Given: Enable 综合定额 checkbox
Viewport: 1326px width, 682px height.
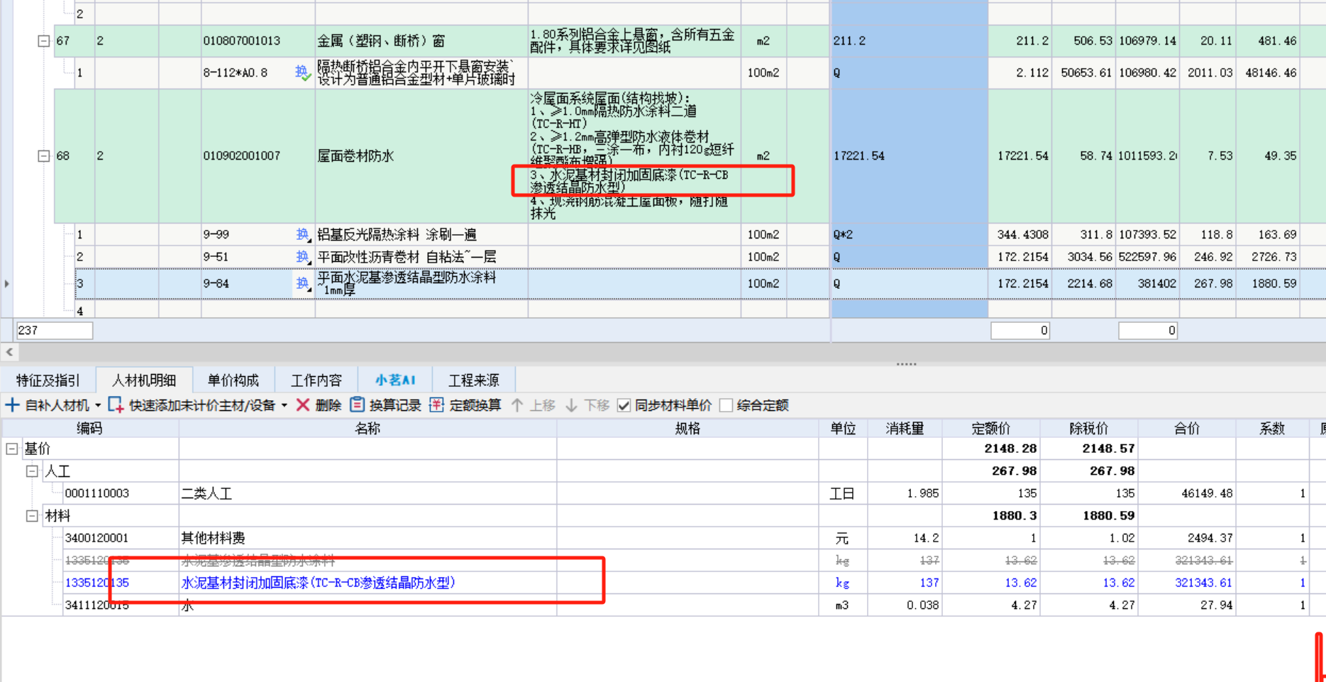Looking at the screenshot, I should tap(726, 405).
